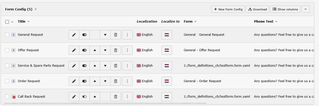Edit the Call Back Request record
The image size is (319, 106).
(74, 97)
